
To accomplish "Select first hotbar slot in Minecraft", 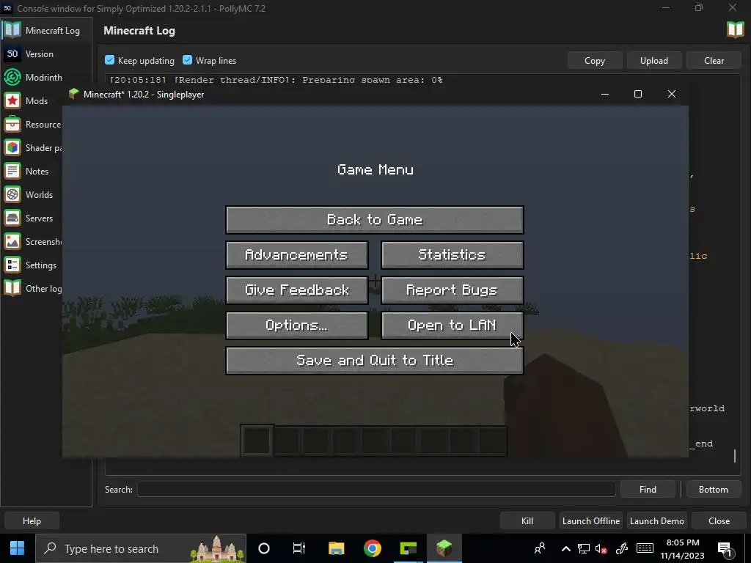I will point(257,441).
